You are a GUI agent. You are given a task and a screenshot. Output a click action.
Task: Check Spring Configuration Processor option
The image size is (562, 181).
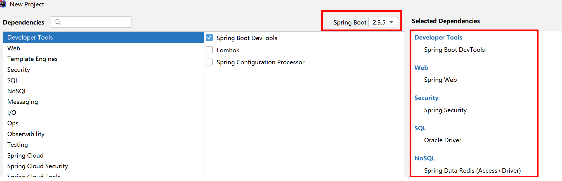(x=209, y=62)
